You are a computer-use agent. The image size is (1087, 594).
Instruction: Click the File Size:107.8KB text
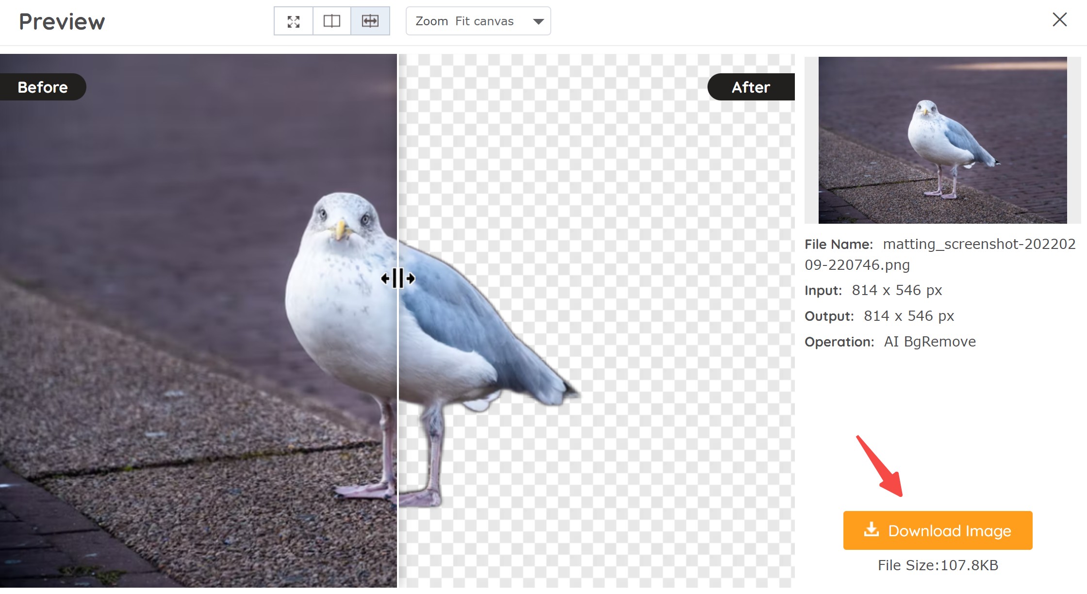point(938,565)
